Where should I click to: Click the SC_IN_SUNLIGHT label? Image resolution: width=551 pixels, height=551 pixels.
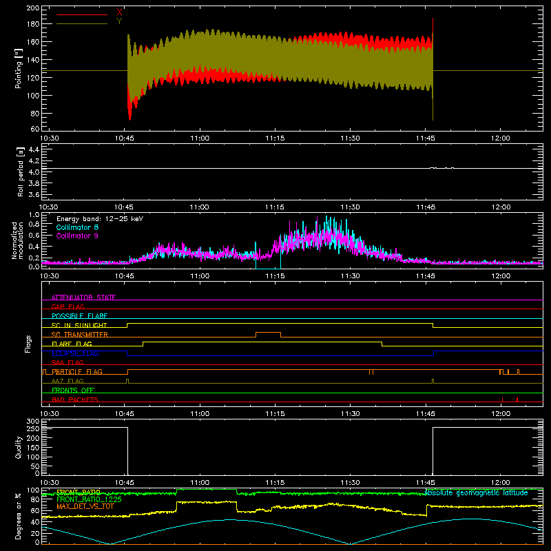click(79, 325)
